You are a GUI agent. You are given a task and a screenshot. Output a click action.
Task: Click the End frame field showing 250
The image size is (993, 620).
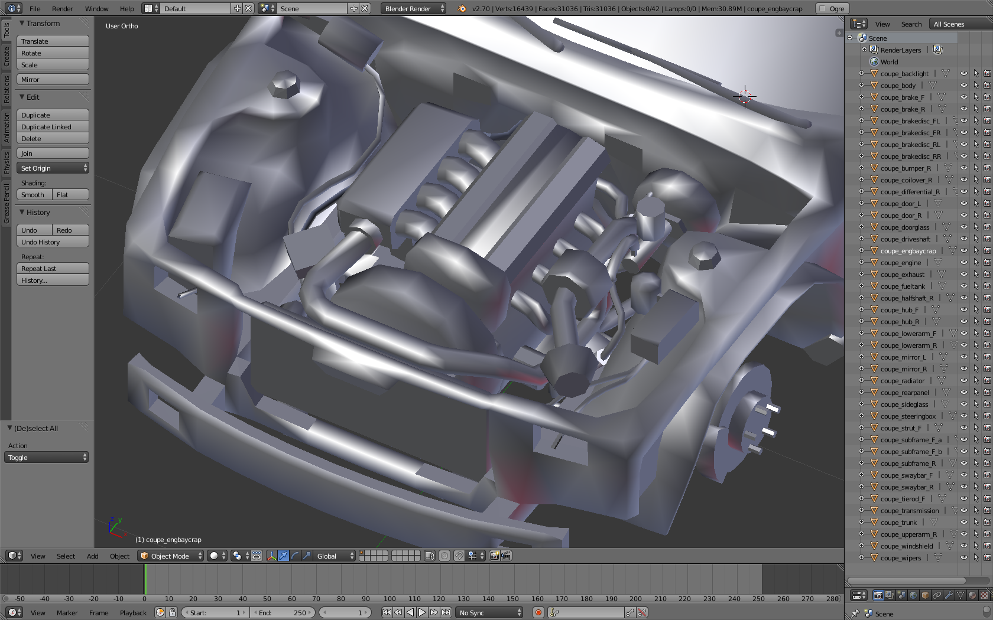pyautogui.click(x=284, y=612)
